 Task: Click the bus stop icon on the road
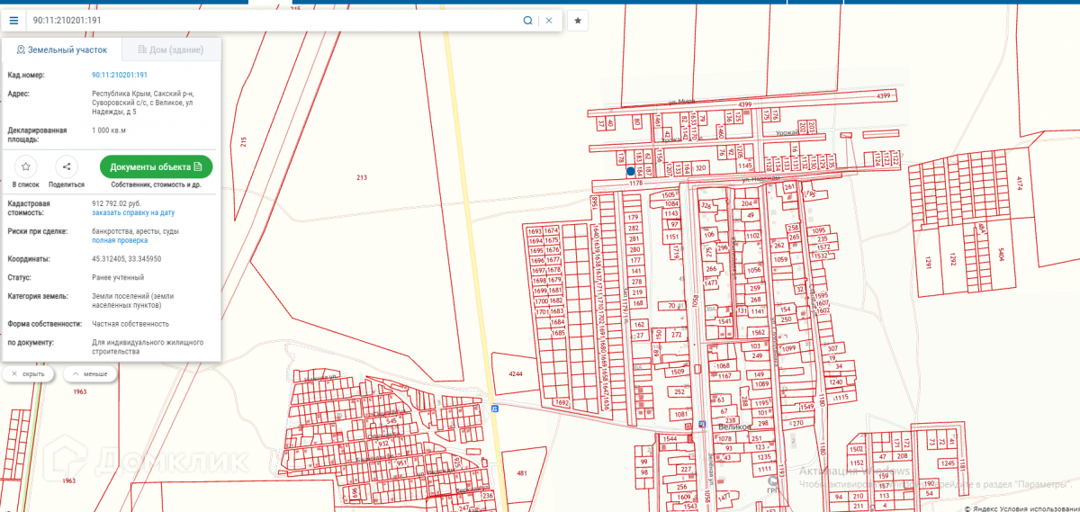pos(495,408)
